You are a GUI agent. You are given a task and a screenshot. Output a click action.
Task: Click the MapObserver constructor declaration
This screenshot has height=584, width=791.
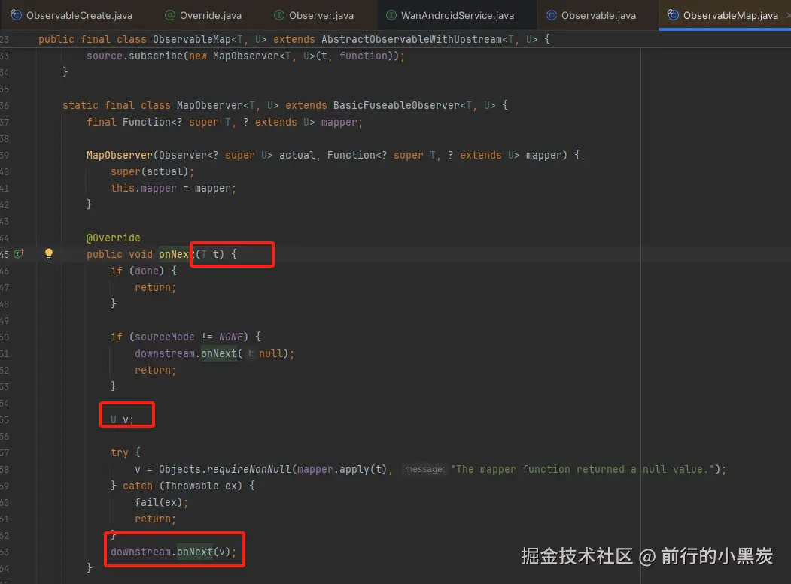tap(333, 155)
